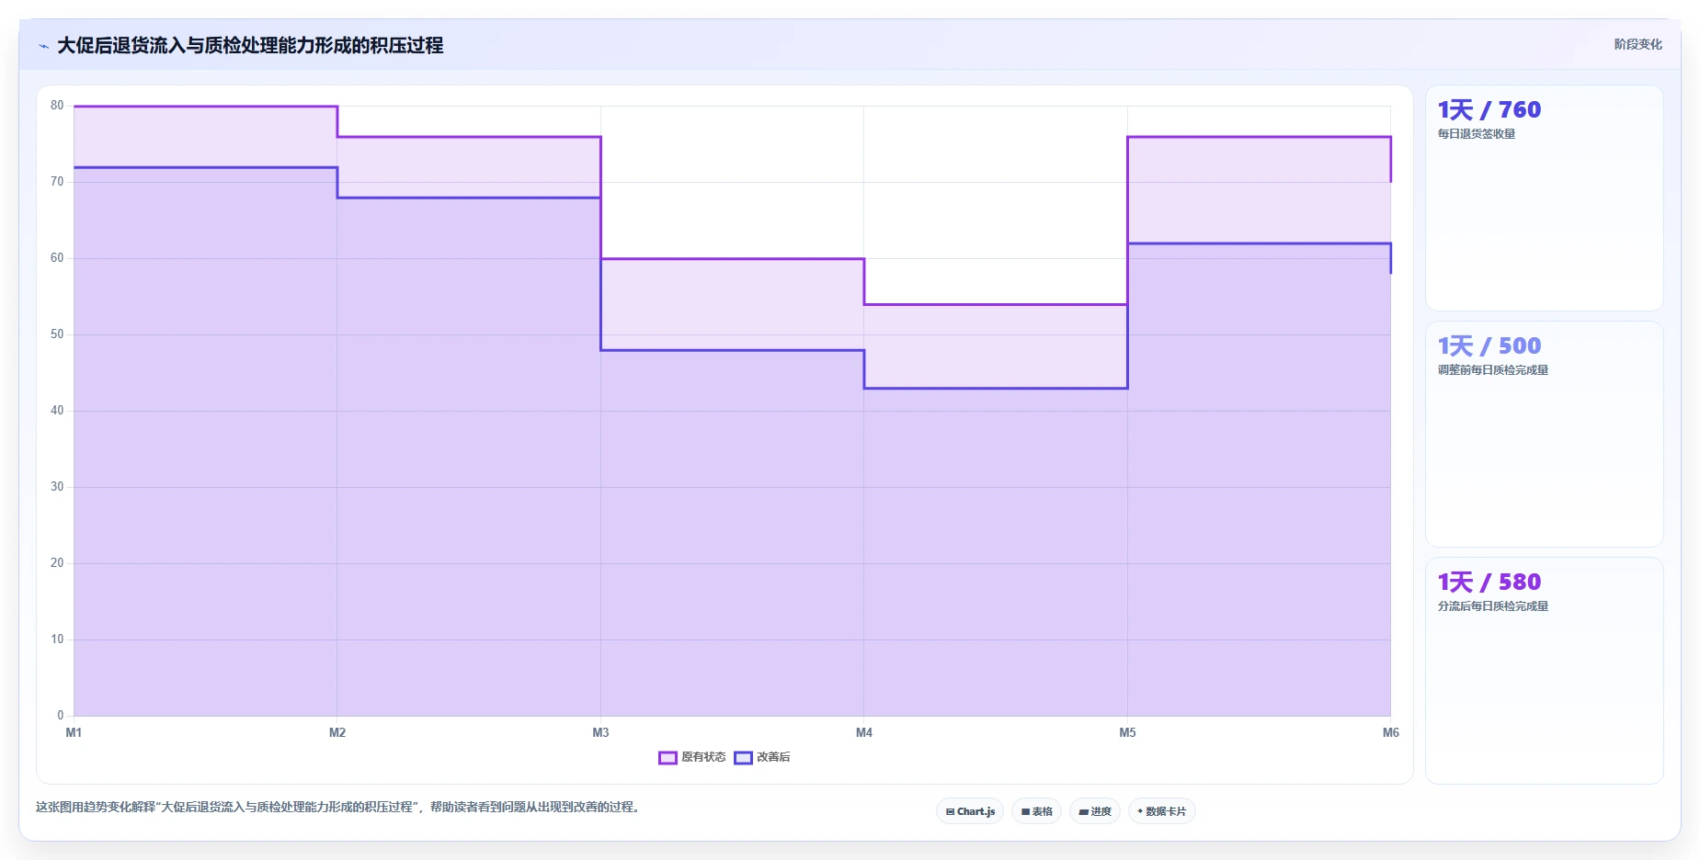Click the purple 原有状态 legend swatch
The width and height of the screenshot is (1700, 860).
coord(667,757)
